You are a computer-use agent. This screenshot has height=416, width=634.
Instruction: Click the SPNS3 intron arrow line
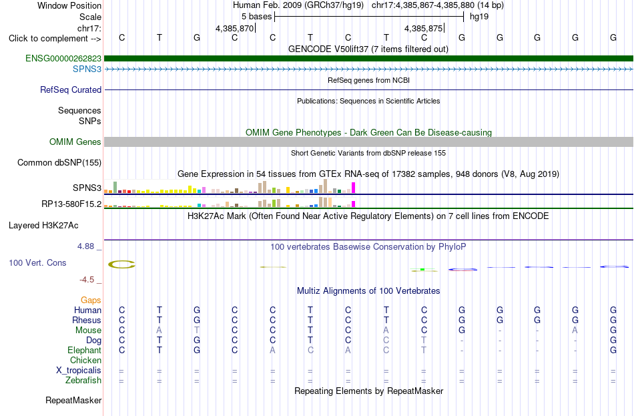(369, 69)
